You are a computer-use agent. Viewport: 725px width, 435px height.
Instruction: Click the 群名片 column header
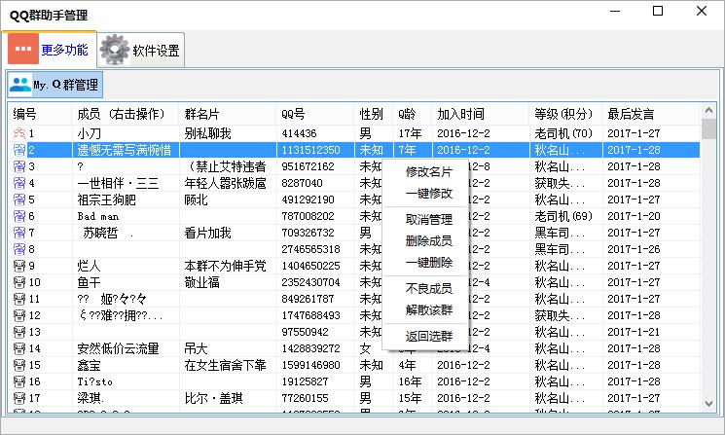pyautogui.click(x=228, y=114)
